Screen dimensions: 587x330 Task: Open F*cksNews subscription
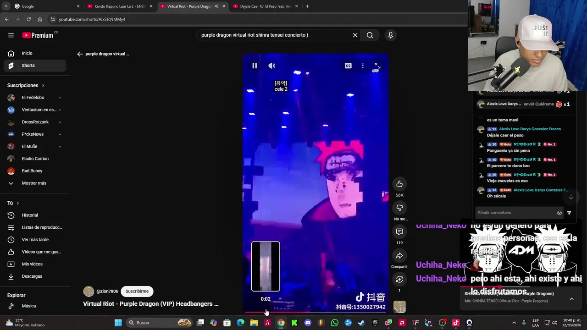35,134
